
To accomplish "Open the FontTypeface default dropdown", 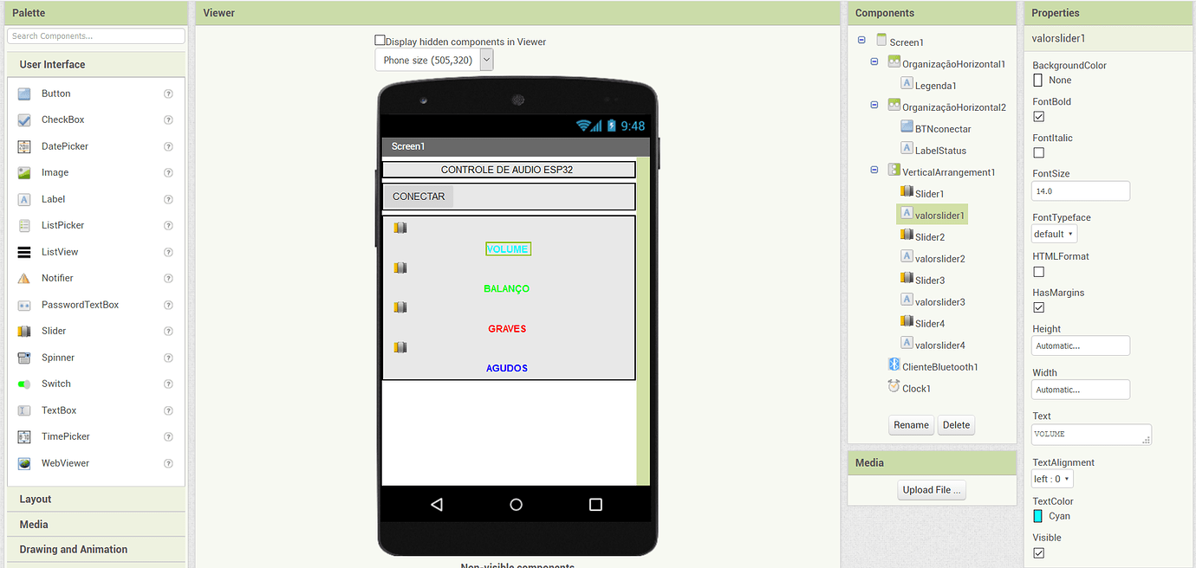I will [x=1054, y=234].
